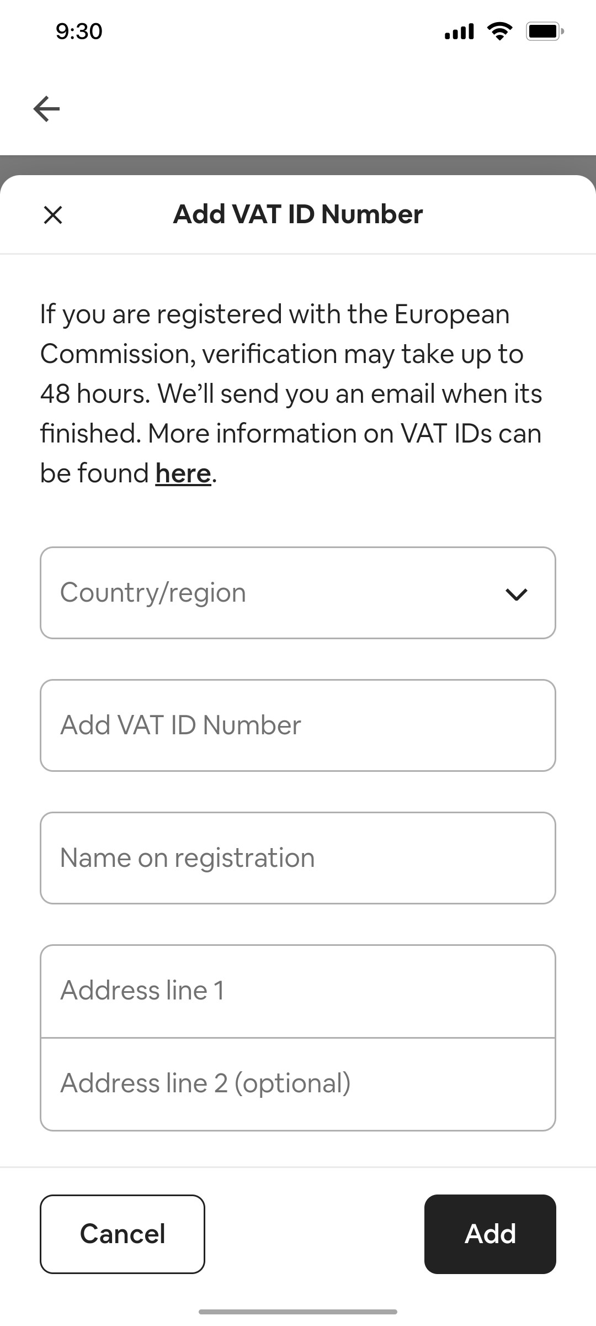Click the Wi-Fi icon in status bar
This screenshot has height=1326, width=596.
498,31
